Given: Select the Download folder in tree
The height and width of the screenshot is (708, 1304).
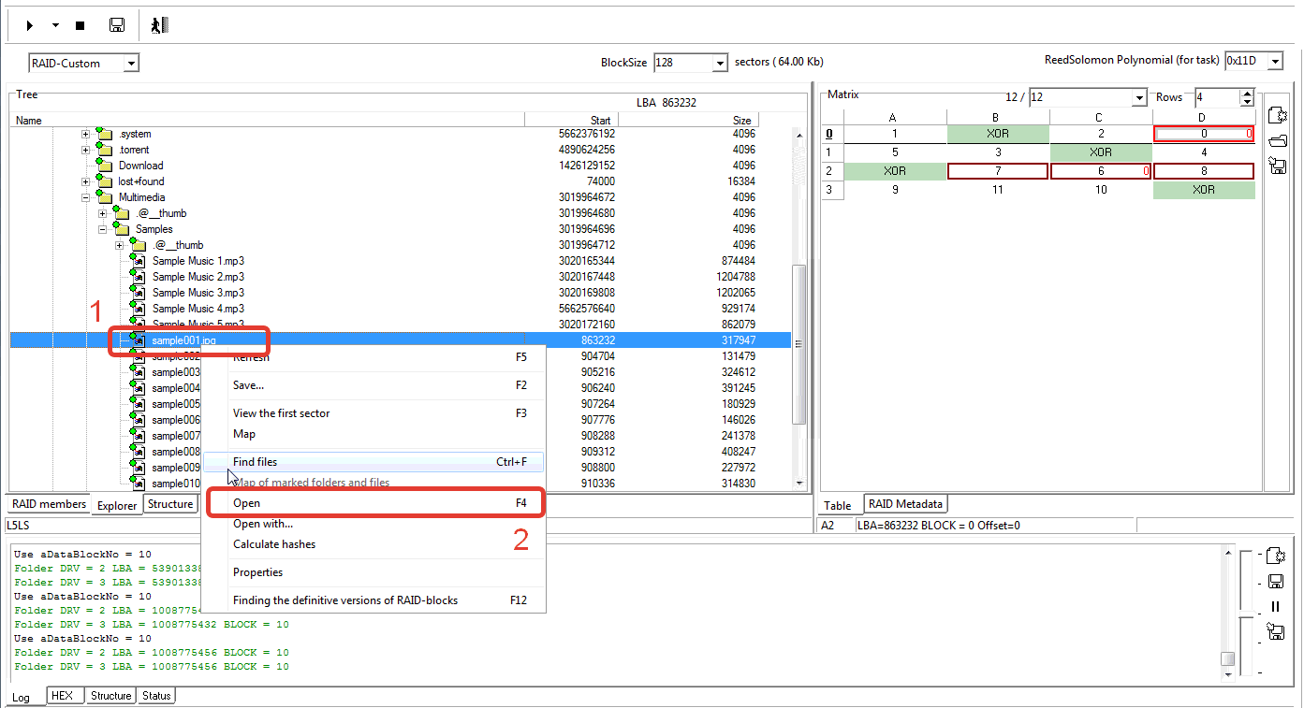Looking at the screenshot, I should (140, 166).
